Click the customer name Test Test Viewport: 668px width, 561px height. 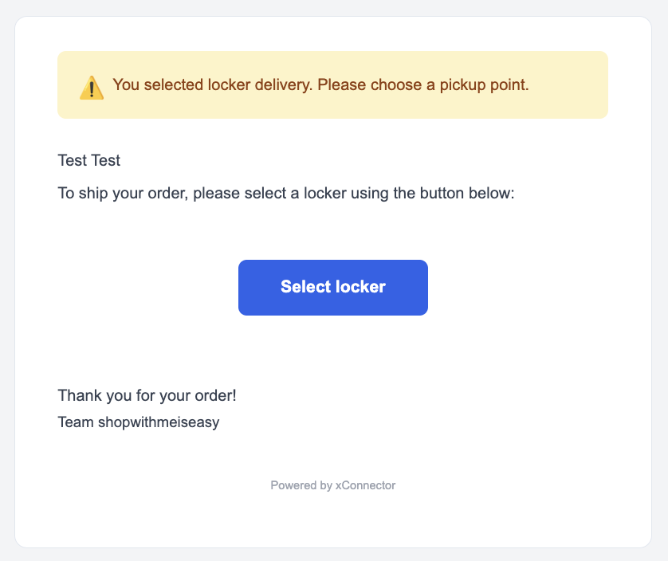pyautogui.click(x=89, y=160)
